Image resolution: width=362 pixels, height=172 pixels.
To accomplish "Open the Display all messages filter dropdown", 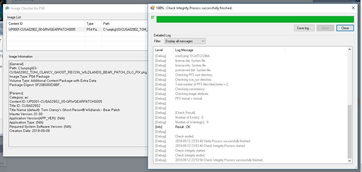I will [x=185, y=41].
